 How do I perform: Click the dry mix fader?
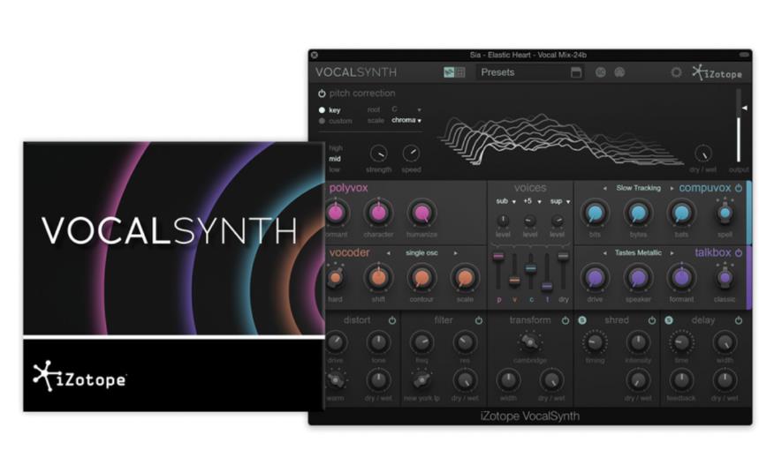pyautogui.click(x=563, y=256)
